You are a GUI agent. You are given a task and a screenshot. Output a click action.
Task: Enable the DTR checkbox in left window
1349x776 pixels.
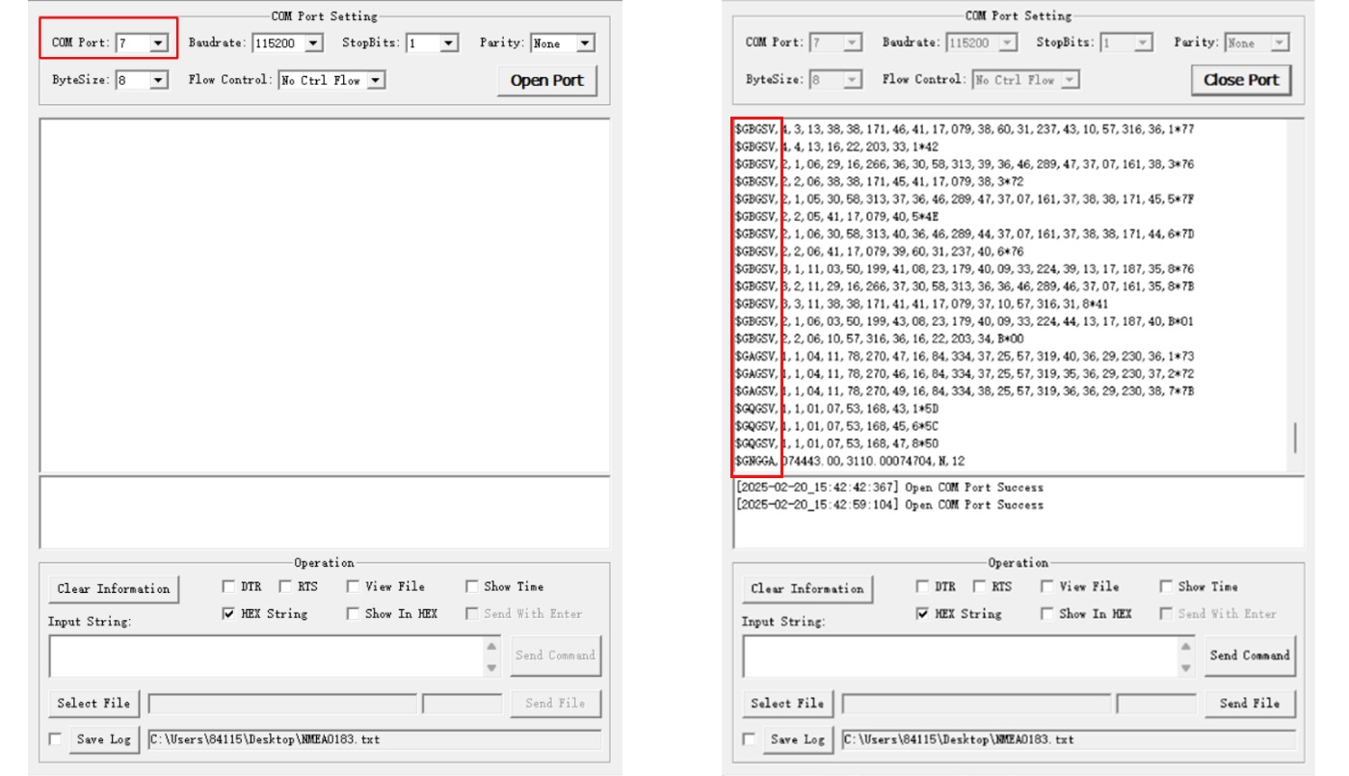[228, 586]
